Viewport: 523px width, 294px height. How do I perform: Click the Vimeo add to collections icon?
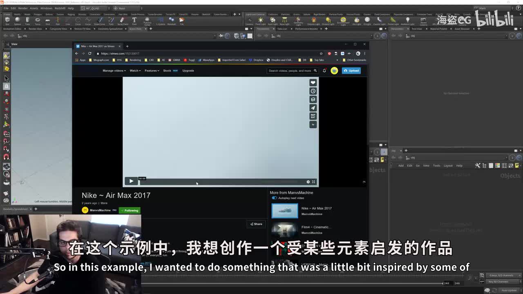(x=313, y=99)
